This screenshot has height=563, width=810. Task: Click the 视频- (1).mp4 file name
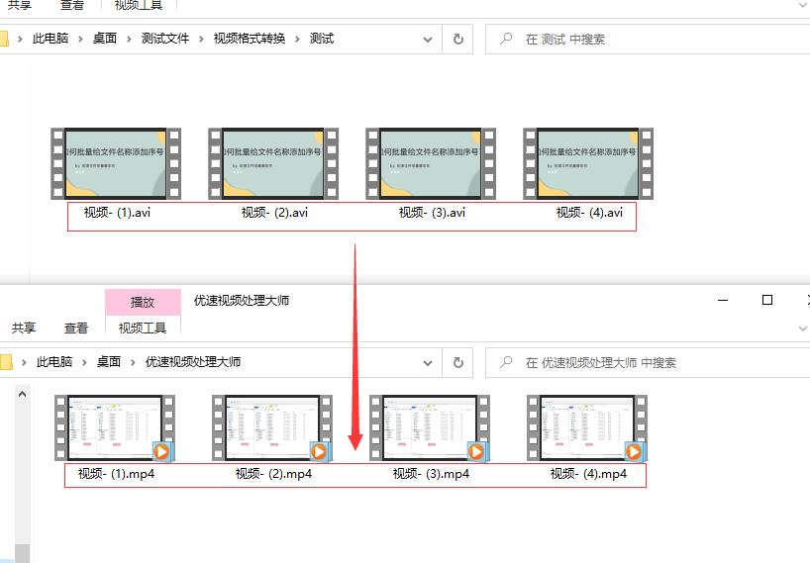click(x=116, y=474)
